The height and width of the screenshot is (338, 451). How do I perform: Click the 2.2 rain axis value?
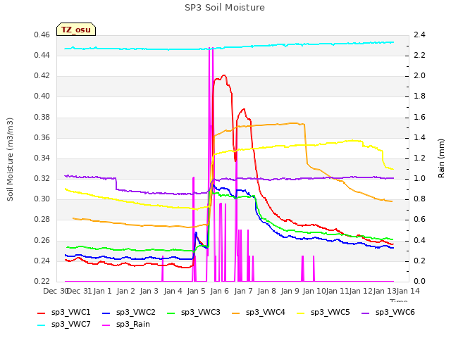(x=419, y=55)
